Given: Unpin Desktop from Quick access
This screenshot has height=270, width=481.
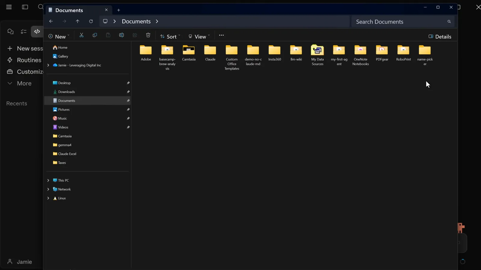Looking at the screenshot, I should point(128,83).
